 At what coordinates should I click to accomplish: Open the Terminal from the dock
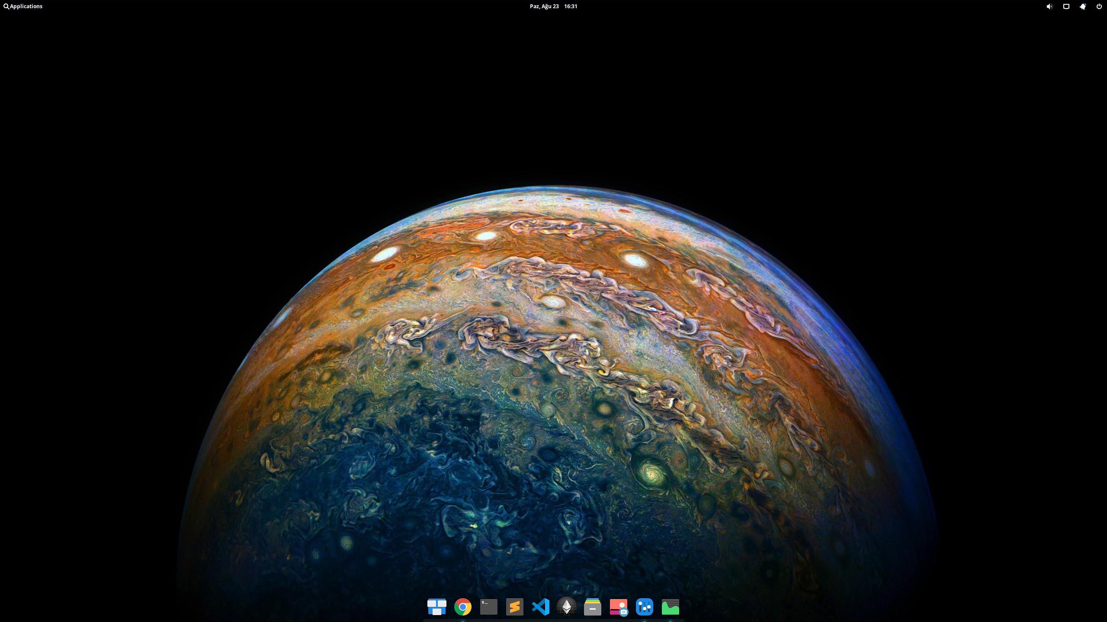click(488, 606)
